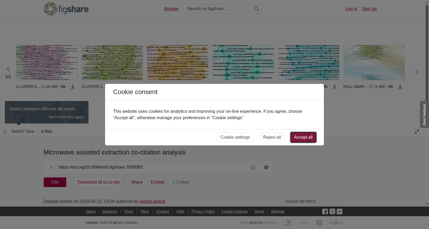
Task: Click the search magnifier icon
Action: (x=257, y=9)
